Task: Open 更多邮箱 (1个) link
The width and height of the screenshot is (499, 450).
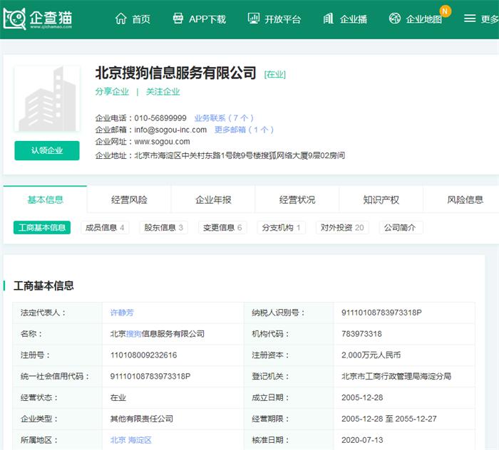Action: tap(244, 130)
